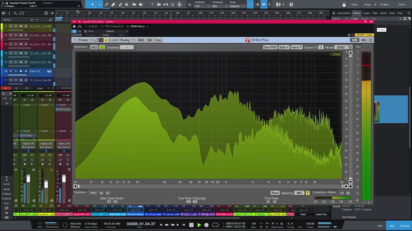Open the video player filmstrip icon
This screenshot has width=412, height=231.
pos(291,4)
